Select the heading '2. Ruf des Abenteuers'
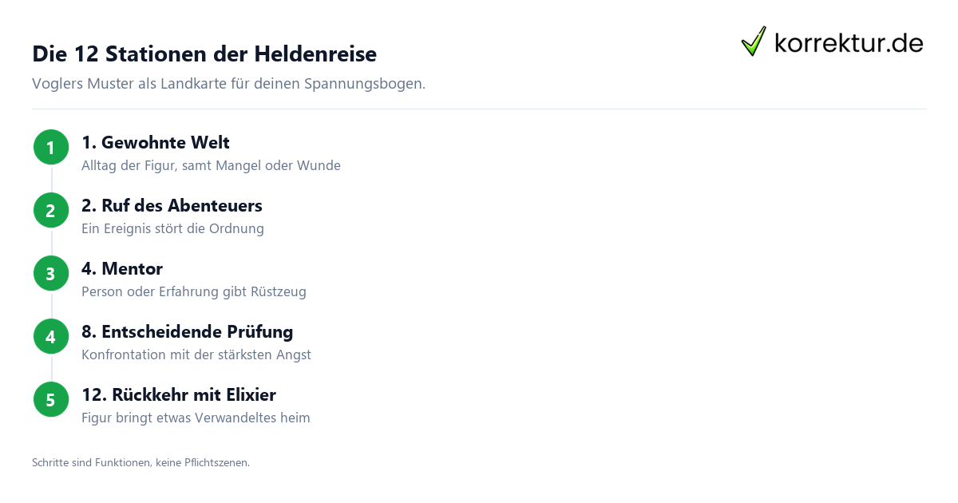This screenshot has height=503, width=958. [172, 206]
